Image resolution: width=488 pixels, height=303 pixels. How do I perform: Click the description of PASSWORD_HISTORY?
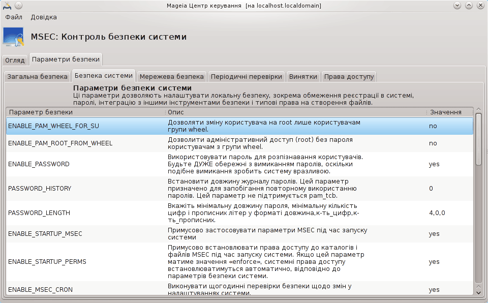(262, 189)
